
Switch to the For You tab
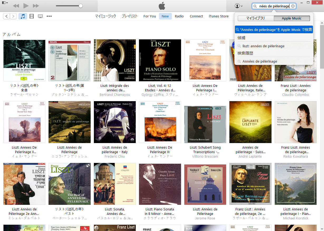[x=150, y=16]
